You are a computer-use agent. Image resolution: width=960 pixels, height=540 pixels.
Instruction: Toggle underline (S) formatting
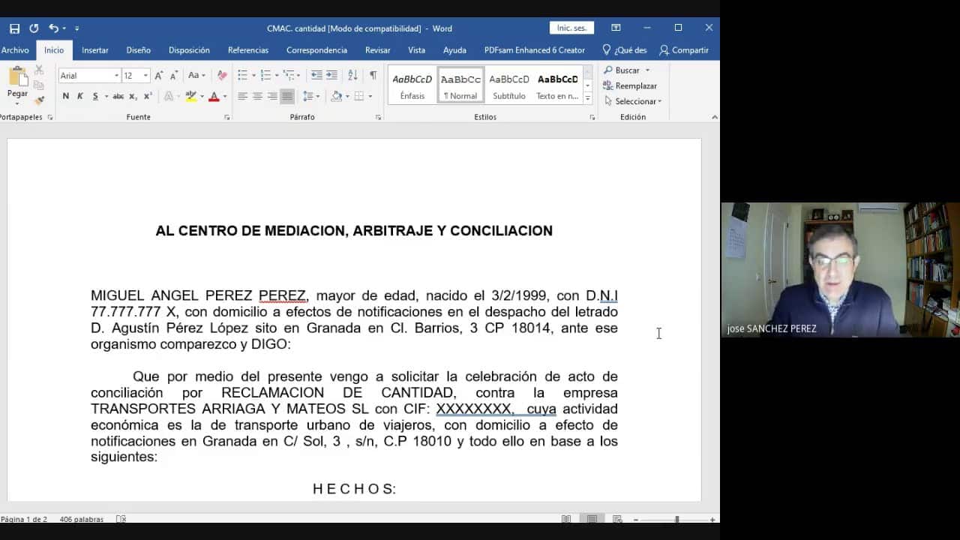tap(95, 96)
